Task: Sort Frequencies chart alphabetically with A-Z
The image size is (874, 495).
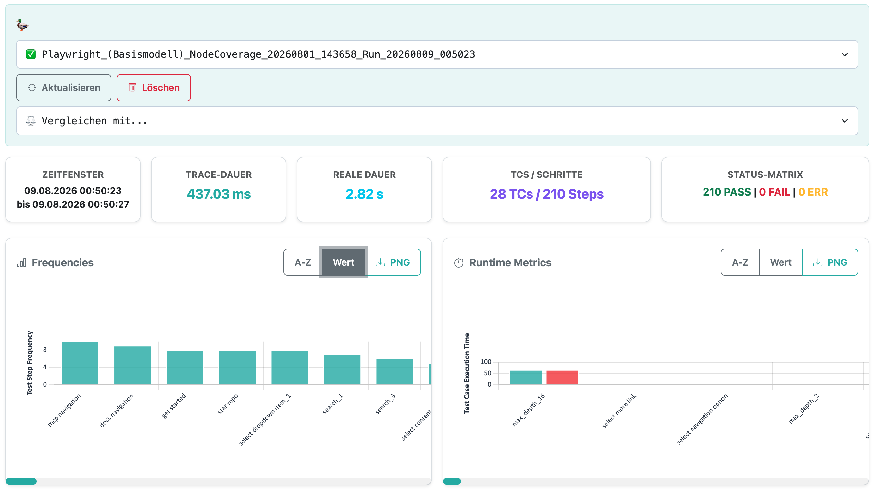Action: tap(303, 262)
